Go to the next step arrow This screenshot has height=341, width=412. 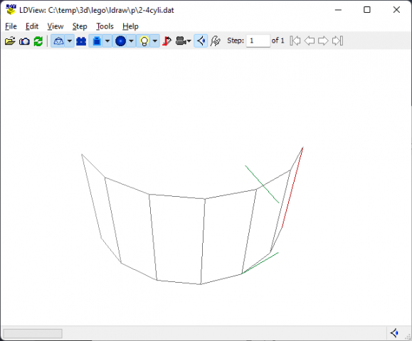(x=323, y=41)
